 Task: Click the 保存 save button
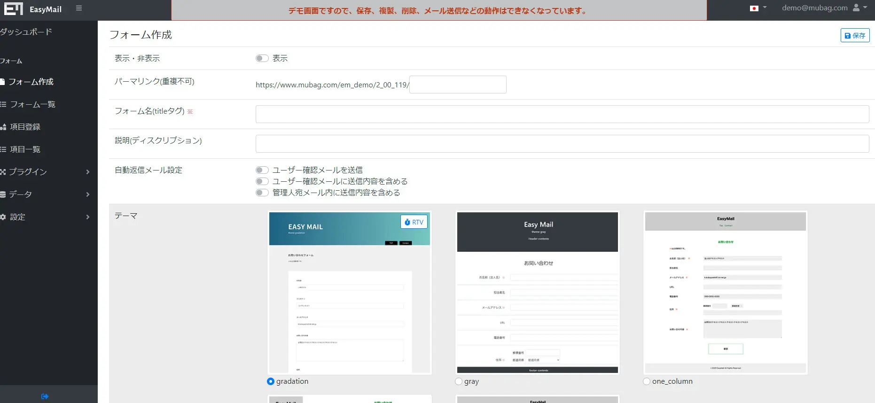(x=855, y=35)
